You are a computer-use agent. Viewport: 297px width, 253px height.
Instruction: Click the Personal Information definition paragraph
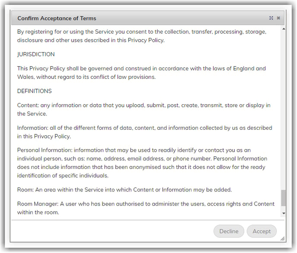point(142,163)
